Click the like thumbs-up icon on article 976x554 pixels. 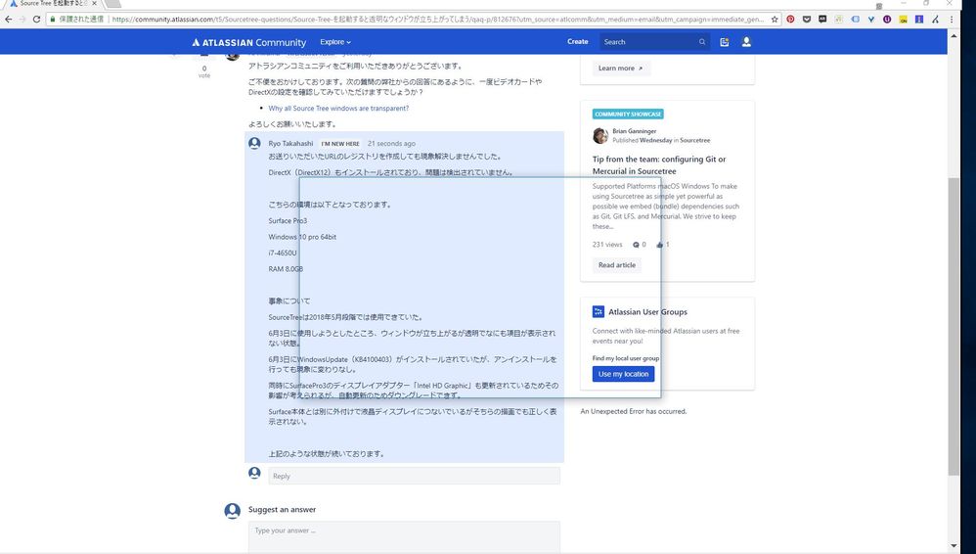click(x=660, y=245)
